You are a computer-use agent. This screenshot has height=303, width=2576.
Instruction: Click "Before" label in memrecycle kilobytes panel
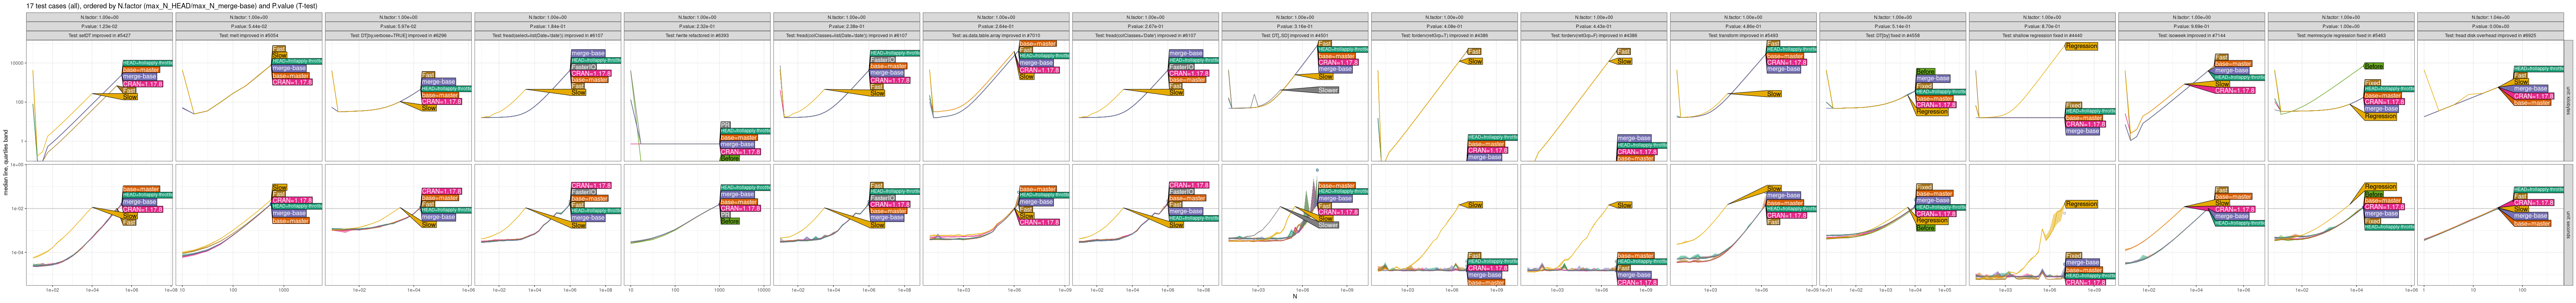2374,66
